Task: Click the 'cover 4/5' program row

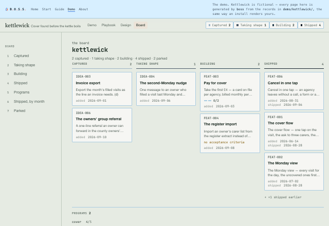Action: (82, 222)
